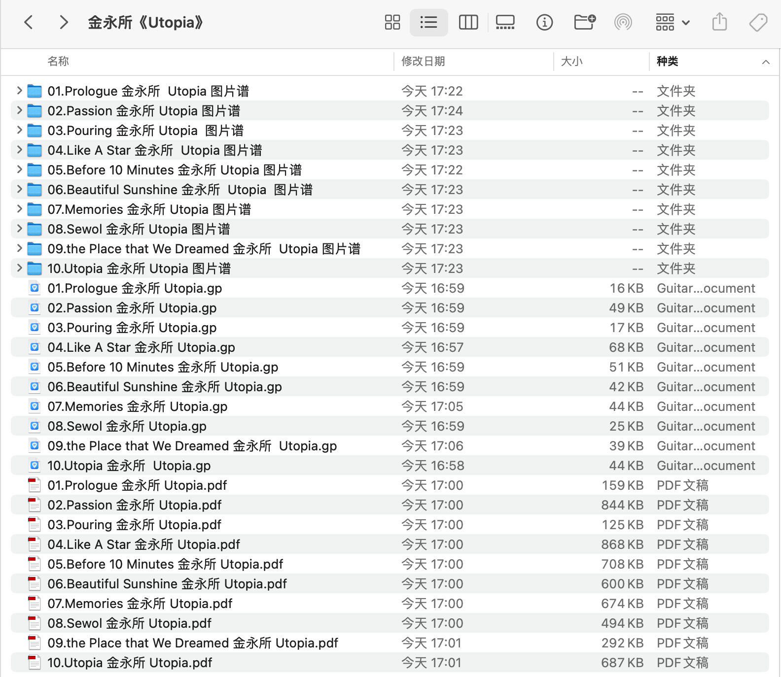The image size is (781, 677).
Task: Select the 05.Before 10 Minutes 金永所 Utopia 图片谱 folder name
Action: (175, 170)
